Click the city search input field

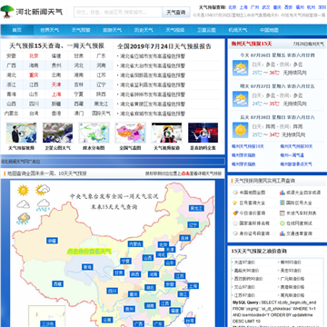tap(118, 13)
